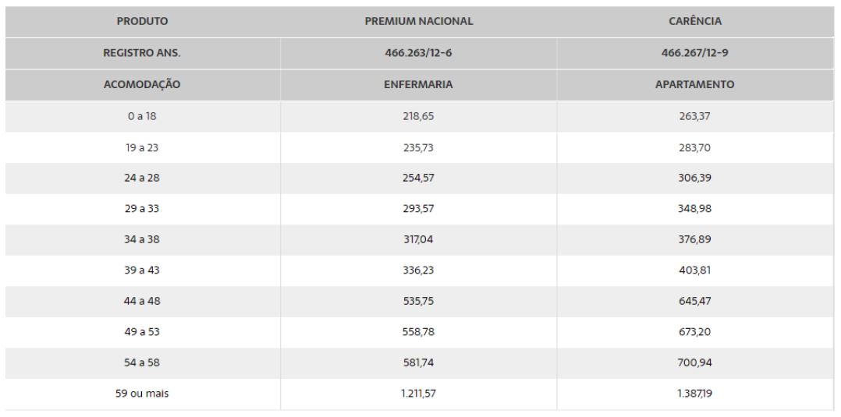
Task: Select the 317,04 enfermaria price
Action: point(419,240)
